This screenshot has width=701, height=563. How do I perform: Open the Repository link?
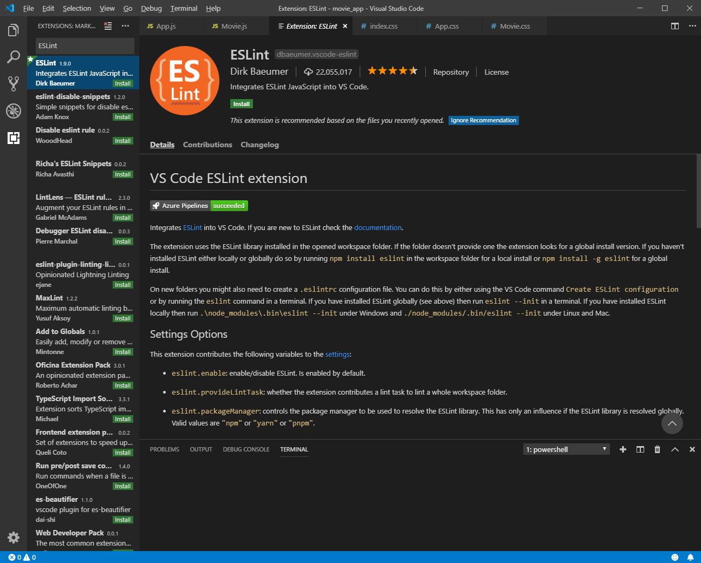pyautogui.click(x=451, y=72)
